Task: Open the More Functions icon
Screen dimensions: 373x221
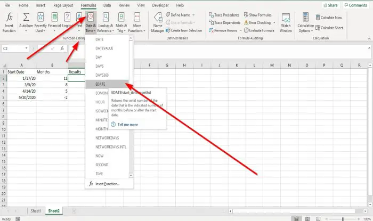Action: 137,17
